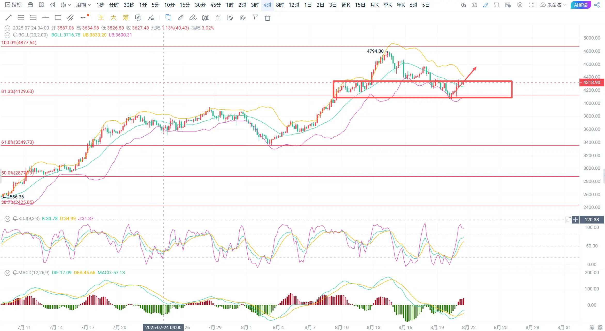Click the line swap tool icon
Image resolution: width=605 pixels, height=331 pixels.
[x=151, y=18]
